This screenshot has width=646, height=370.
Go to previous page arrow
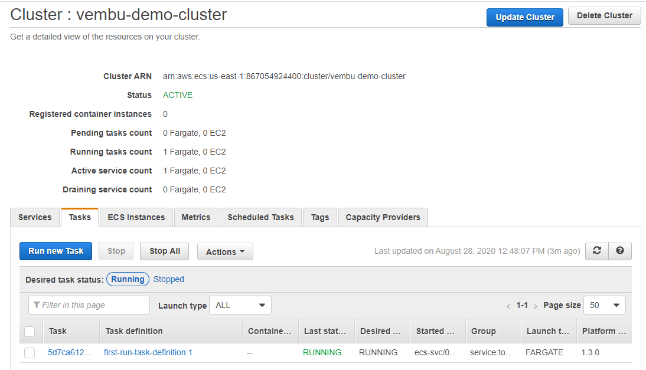(x=508, y=306)
